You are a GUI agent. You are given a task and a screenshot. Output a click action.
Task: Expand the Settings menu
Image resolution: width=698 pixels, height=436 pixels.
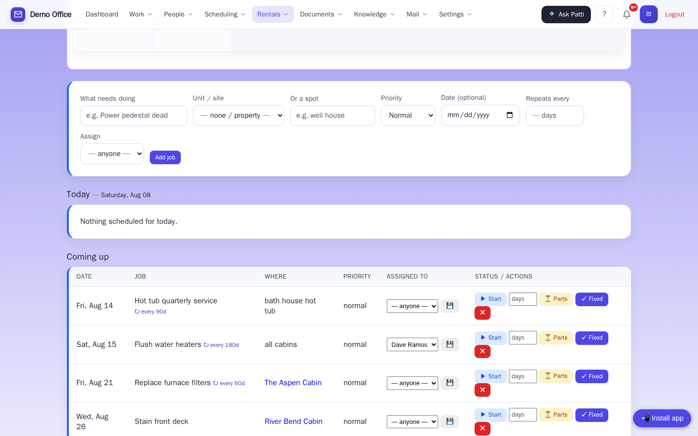pyautogui.click(x=455, y=15)
